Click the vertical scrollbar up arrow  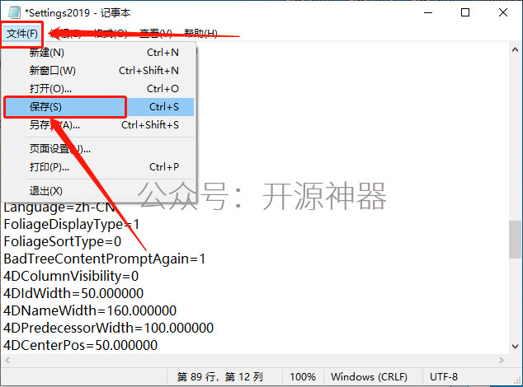515,50
